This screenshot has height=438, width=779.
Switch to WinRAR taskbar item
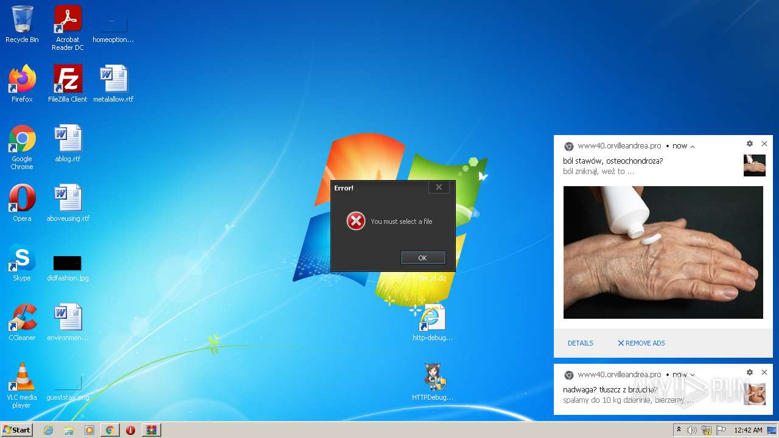(151, 430)
